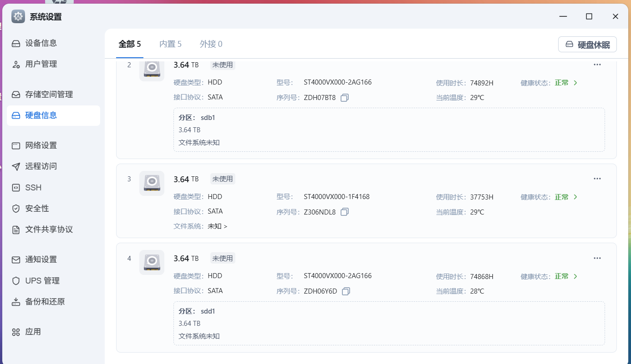Switch to the 内置 5 tab
This screenshot has height=364, width=631.
pyautogui.click(x=170, y=44)
